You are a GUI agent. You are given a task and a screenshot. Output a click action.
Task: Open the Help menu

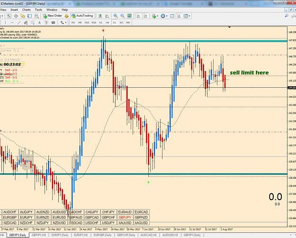(x=65, y=9)
